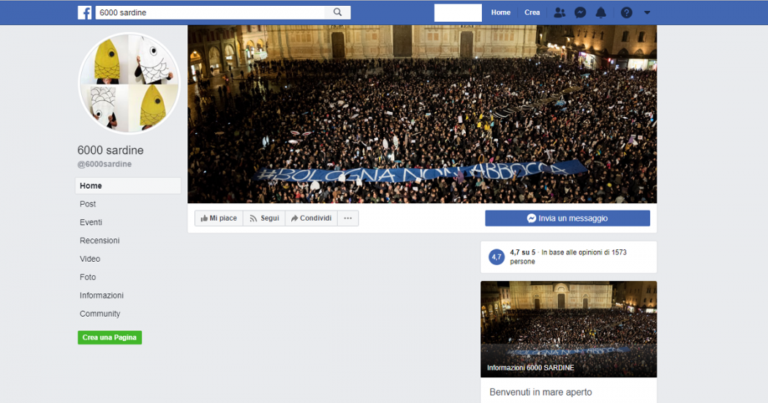Screen dimensions: 768x403
Task: Open the Recensioni section in sidebar
Action: [x=99, y=241]
